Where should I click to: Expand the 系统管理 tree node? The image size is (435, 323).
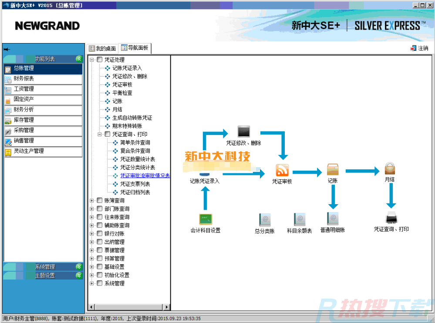click(92, 283)
